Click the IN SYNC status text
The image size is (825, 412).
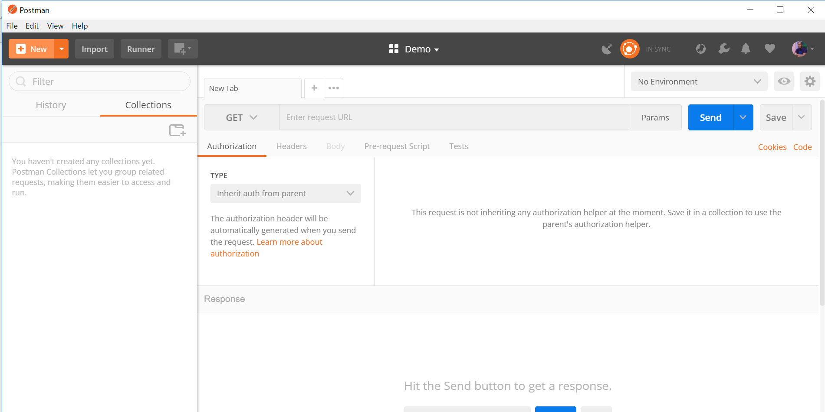658,49
